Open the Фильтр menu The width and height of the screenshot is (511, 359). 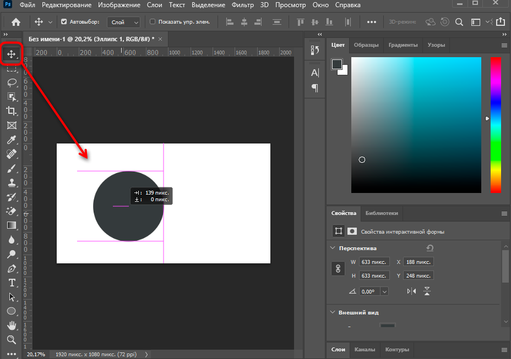click(243, 5)
